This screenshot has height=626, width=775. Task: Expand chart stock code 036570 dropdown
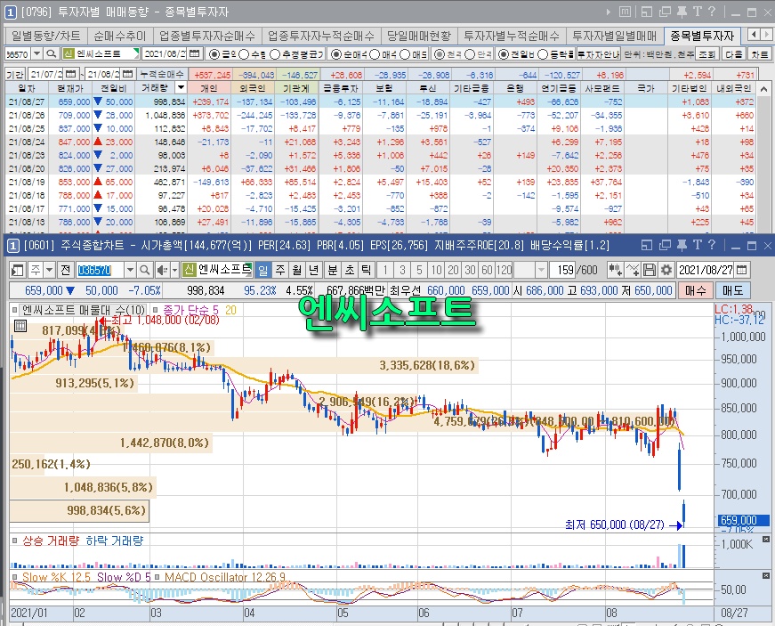click(130, 270)
